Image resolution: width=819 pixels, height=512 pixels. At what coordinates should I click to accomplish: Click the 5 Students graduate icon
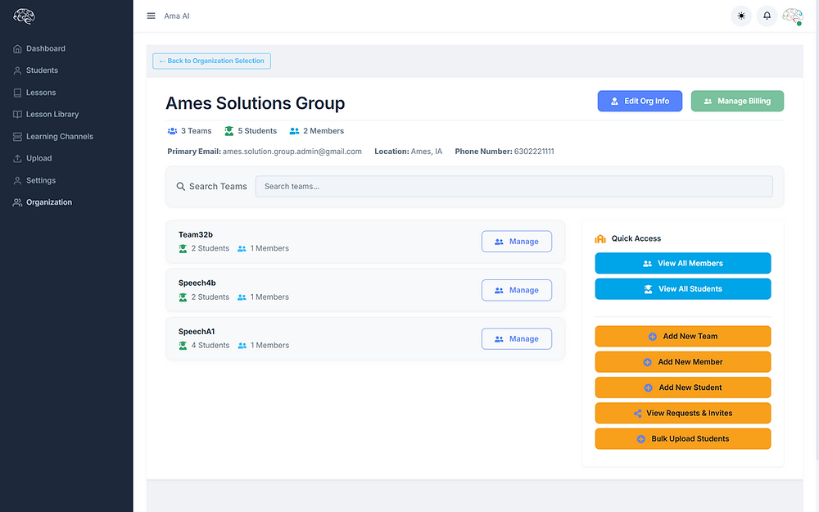click(229, 131)
